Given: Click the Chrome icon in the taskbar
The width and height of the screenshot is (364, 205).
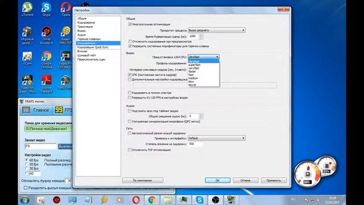Looking at the screenshot, I should coord(152,200).
